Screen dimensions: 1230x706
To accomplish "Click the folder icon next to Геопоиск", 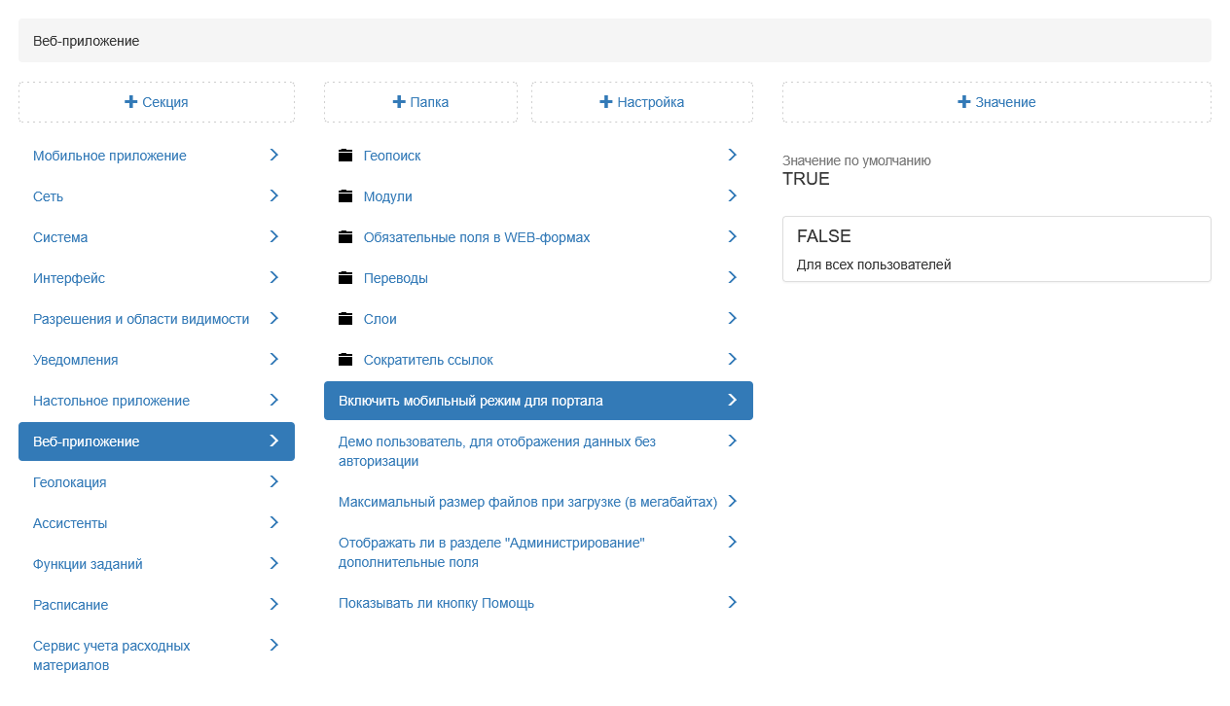I will point(345,156).
